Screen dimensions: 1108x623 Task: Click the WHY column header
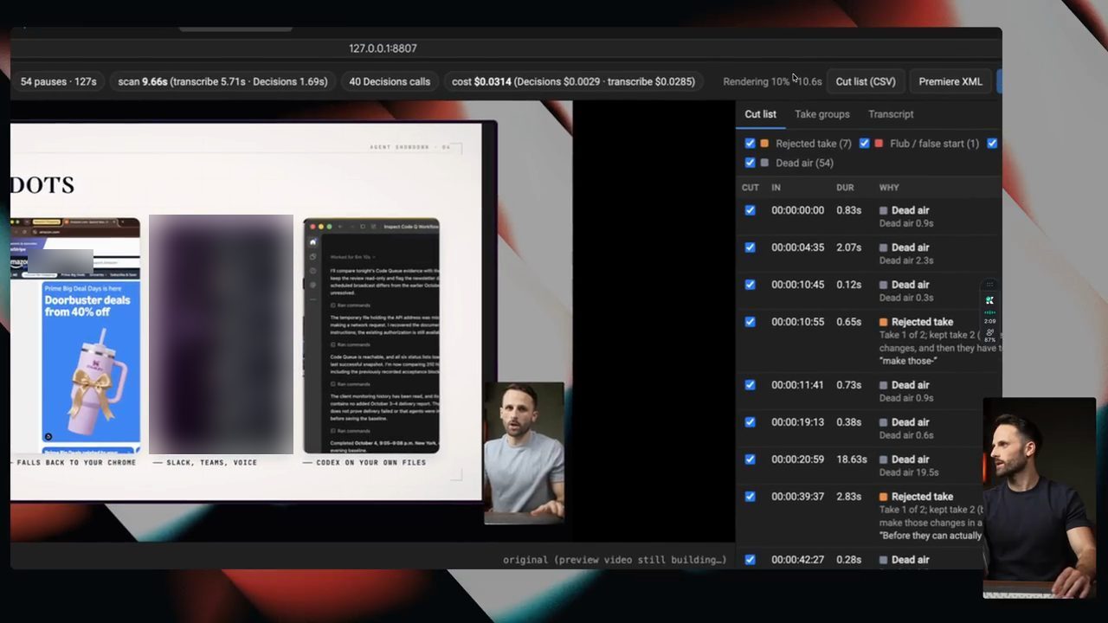[889, 188]
